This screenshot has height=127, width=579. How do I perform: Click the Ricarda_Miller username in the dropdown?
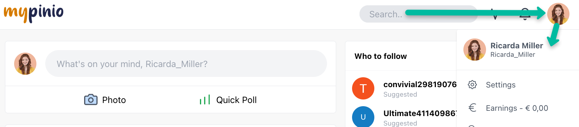[513, 55]
